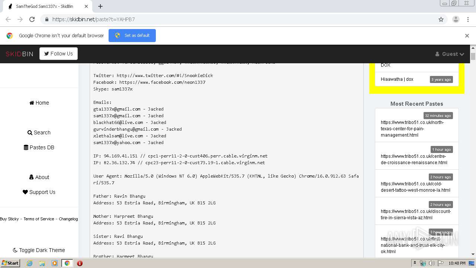This screenshot has width=476, height=268.
Task: Expand the Guest user dropdown
Action: click(450, 54)
